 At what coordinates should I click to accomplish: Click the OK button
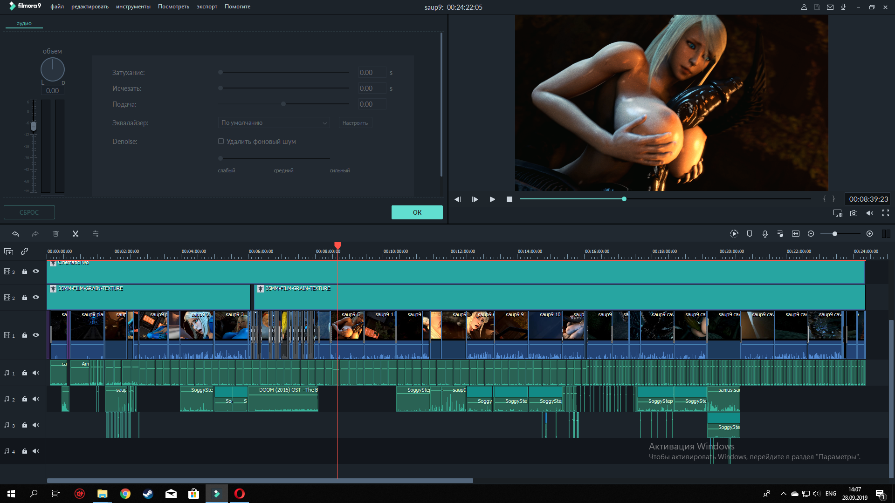click(417, 212)
